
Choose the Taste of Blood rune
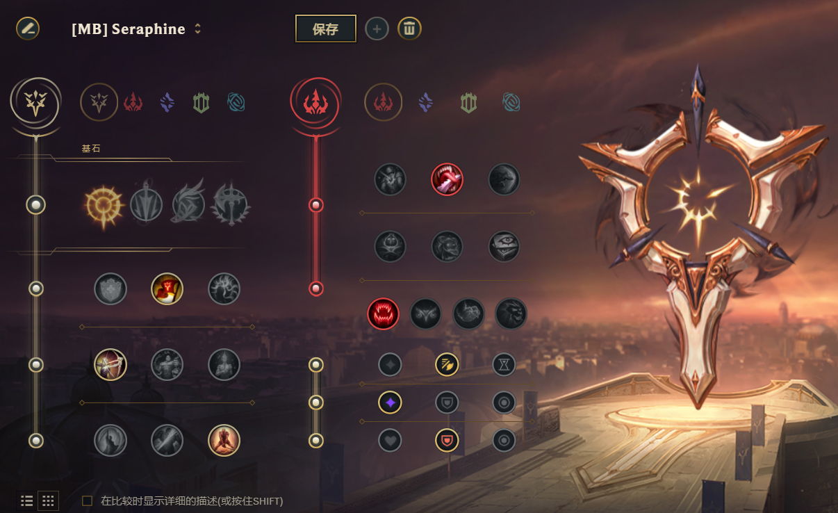pos(447,179)
